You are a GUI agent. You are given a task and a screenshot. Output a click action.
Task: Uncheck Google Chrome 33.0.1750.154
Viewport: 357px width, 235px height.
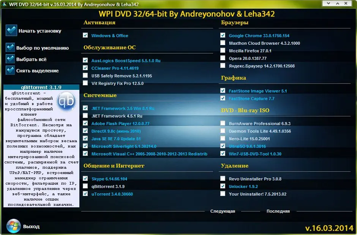[223, 35]
